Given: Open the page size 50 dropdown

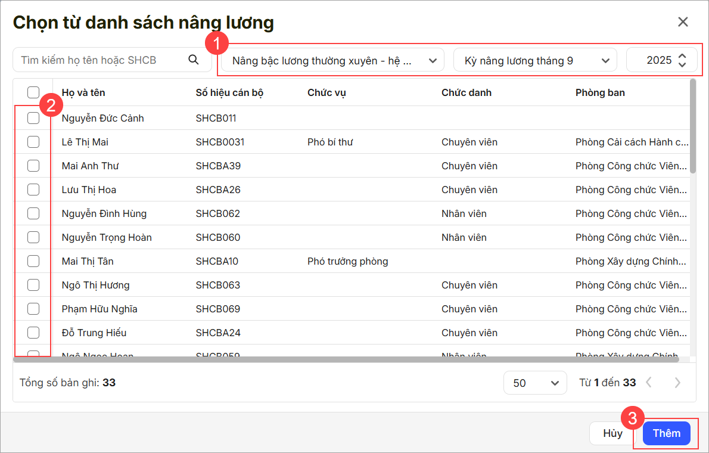Looking at the screenshot, I should click(534, 383).
